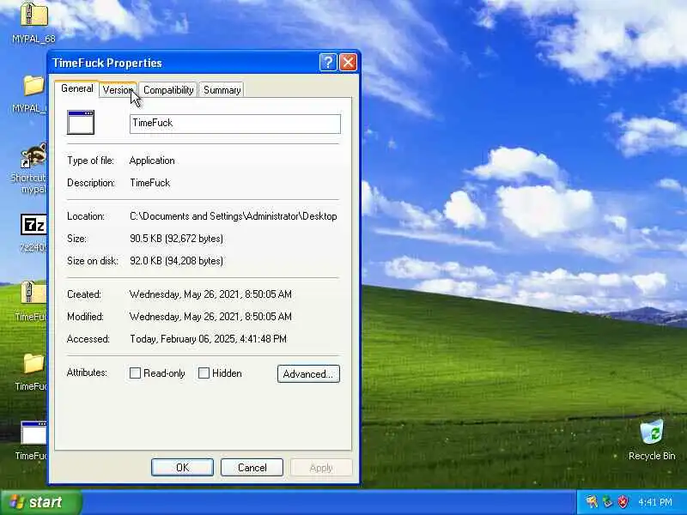
Task: Switch to the Compatibility tab
Action: [x=168, y=90]
